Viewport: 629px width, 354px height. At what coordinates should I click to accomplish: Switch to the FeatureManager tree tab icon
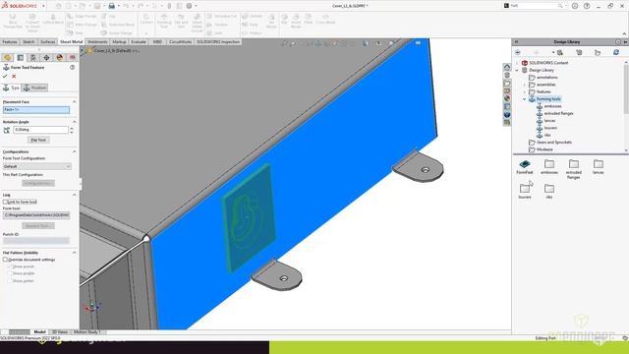pos(7,58)
